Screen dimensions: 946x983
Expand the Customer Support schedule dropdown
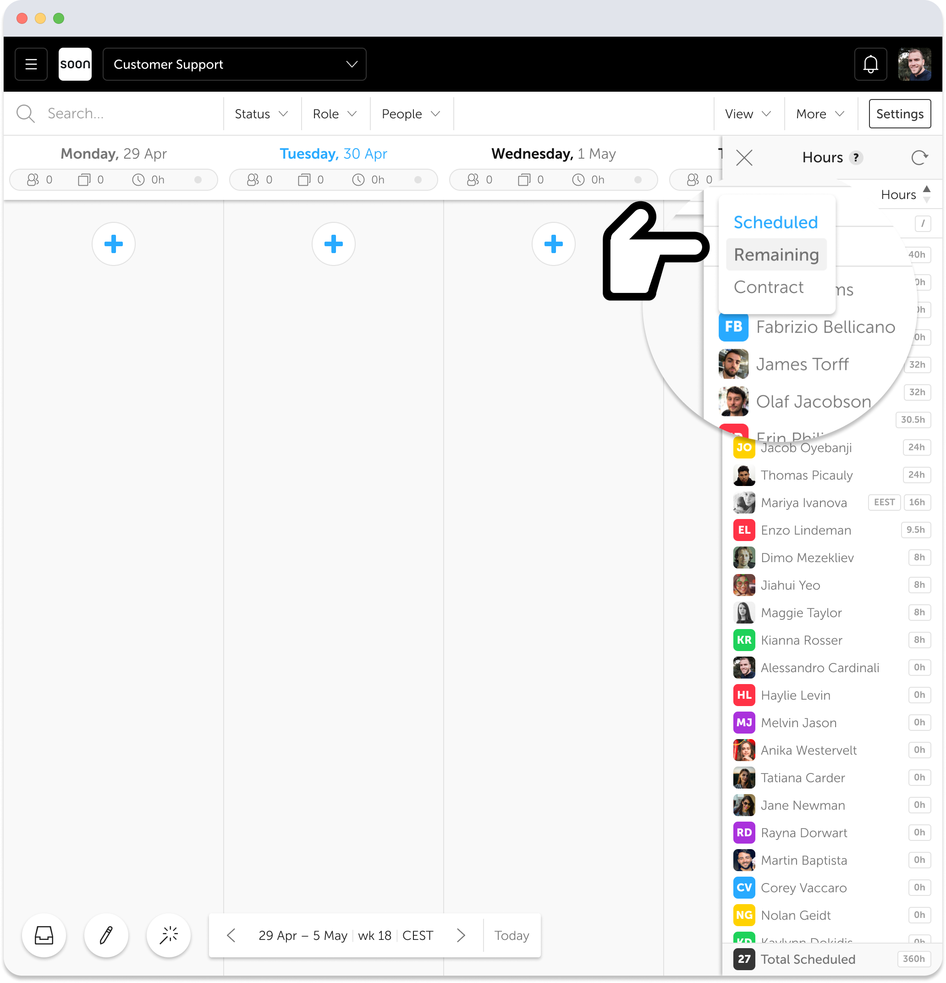point(234,64)
